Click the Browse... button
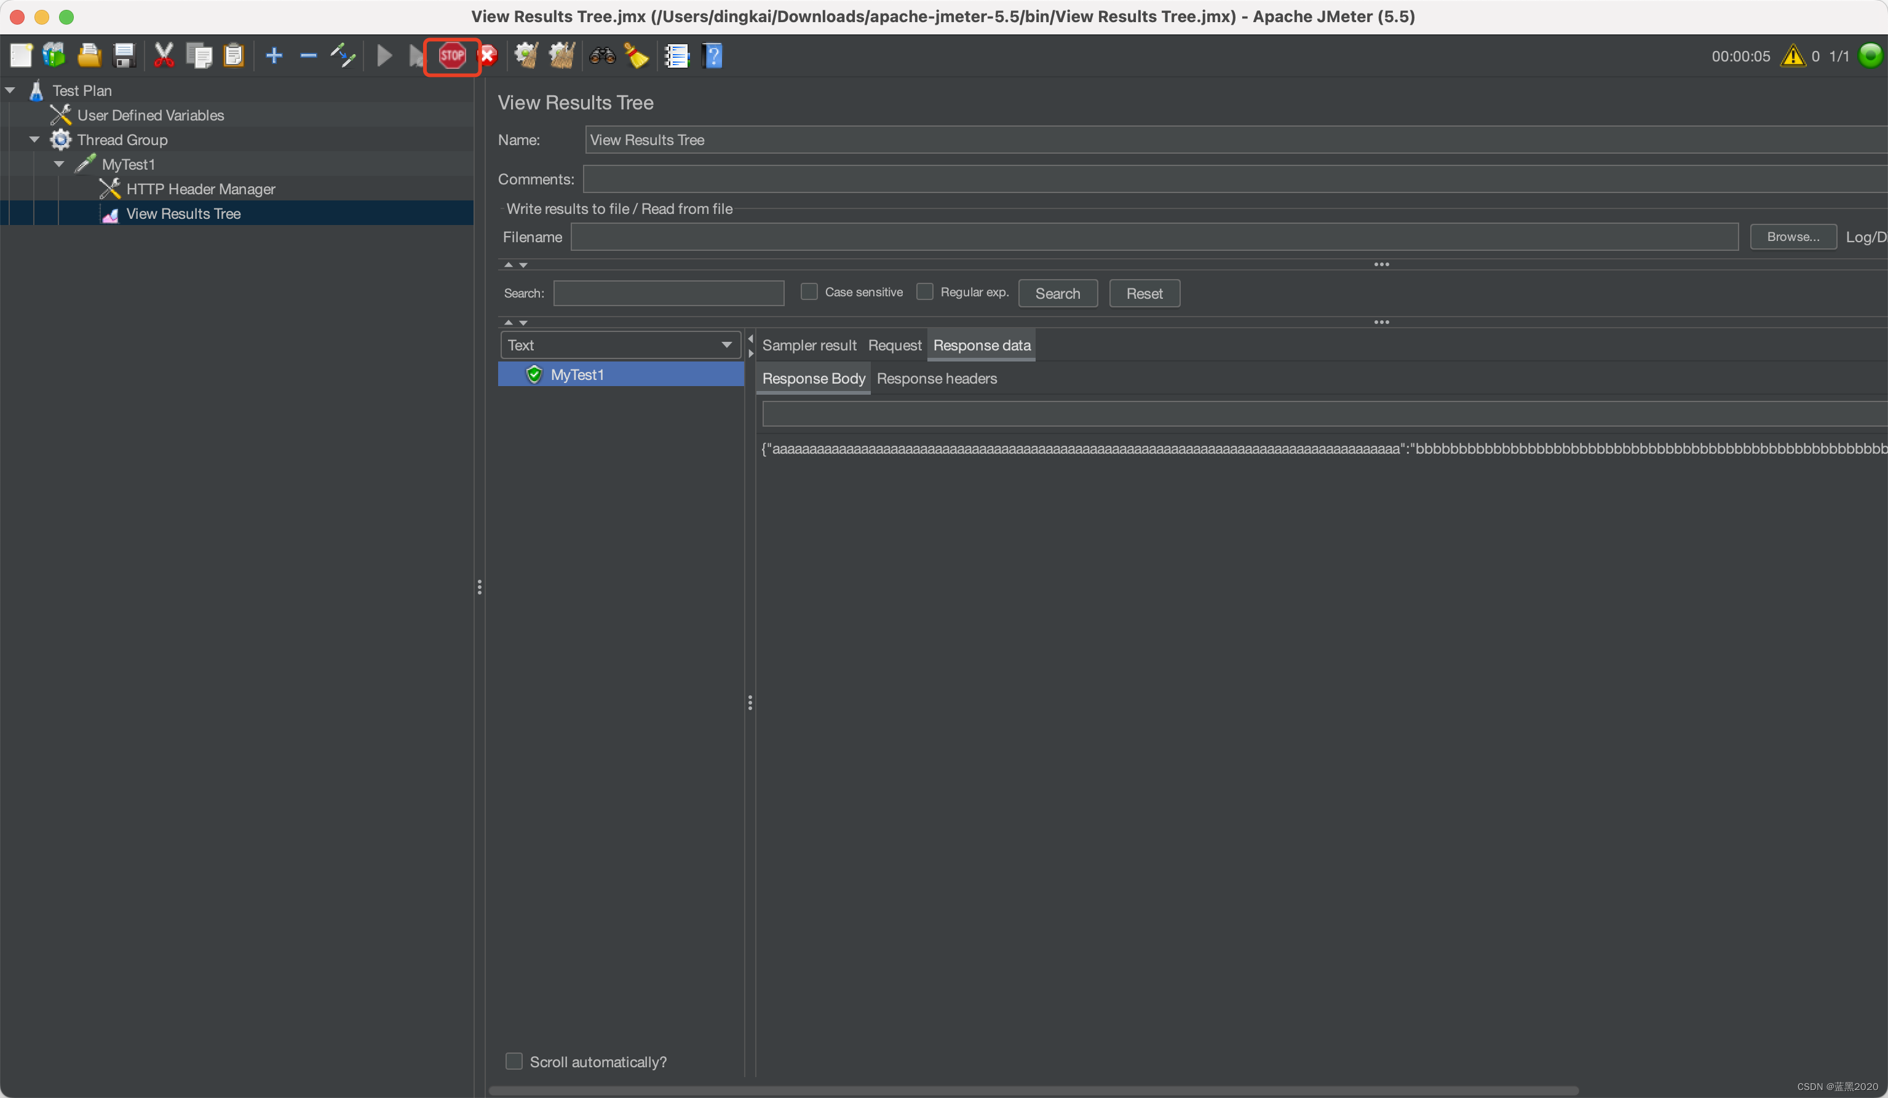 pyautogui.click(x=1792, y=237)
